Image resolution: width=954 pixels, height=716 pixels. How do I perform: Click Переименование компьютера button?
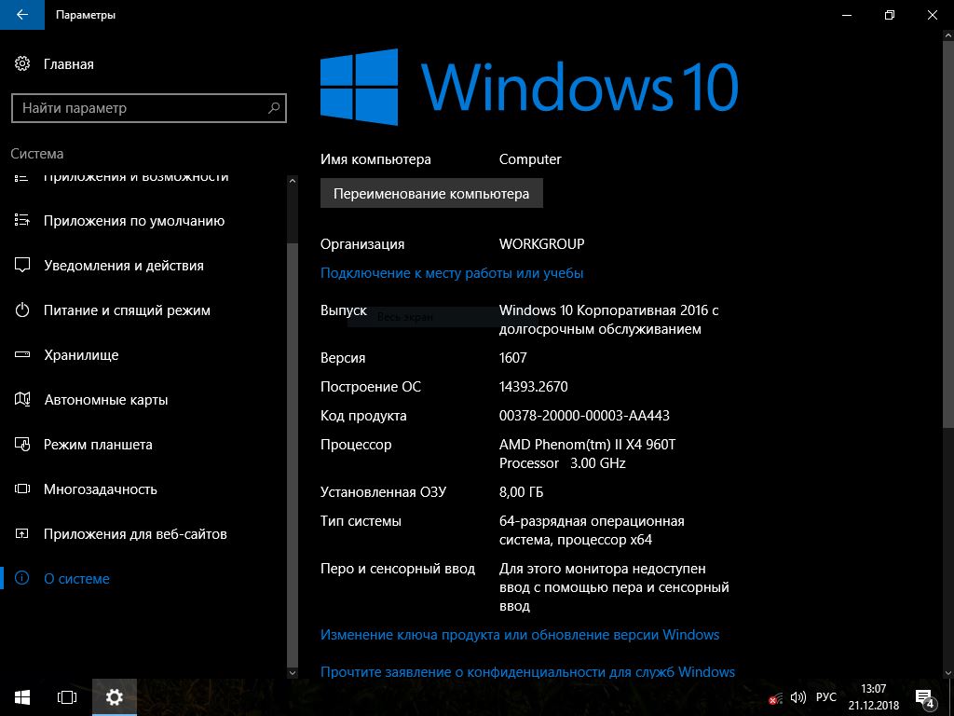[x=431, y=193]
